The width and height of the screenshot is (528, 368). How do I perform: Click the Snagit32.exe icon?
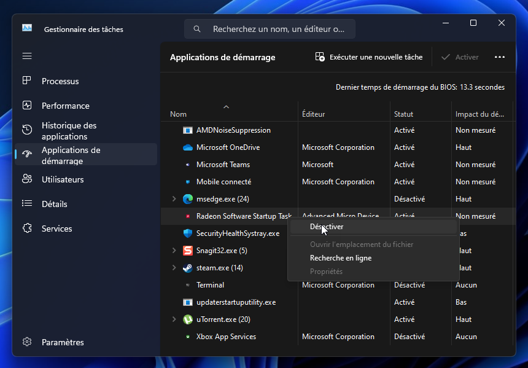tap(187, 251)
